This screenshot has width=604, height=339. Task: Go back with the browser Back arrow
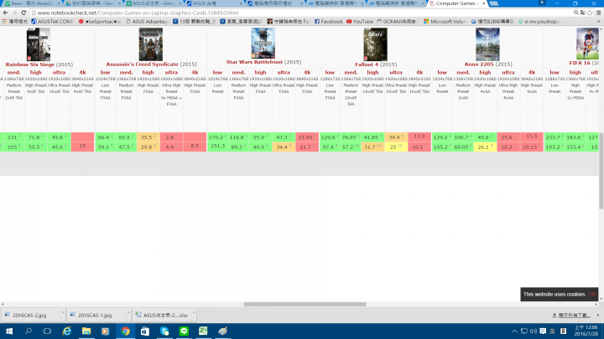tap(5, 13)
